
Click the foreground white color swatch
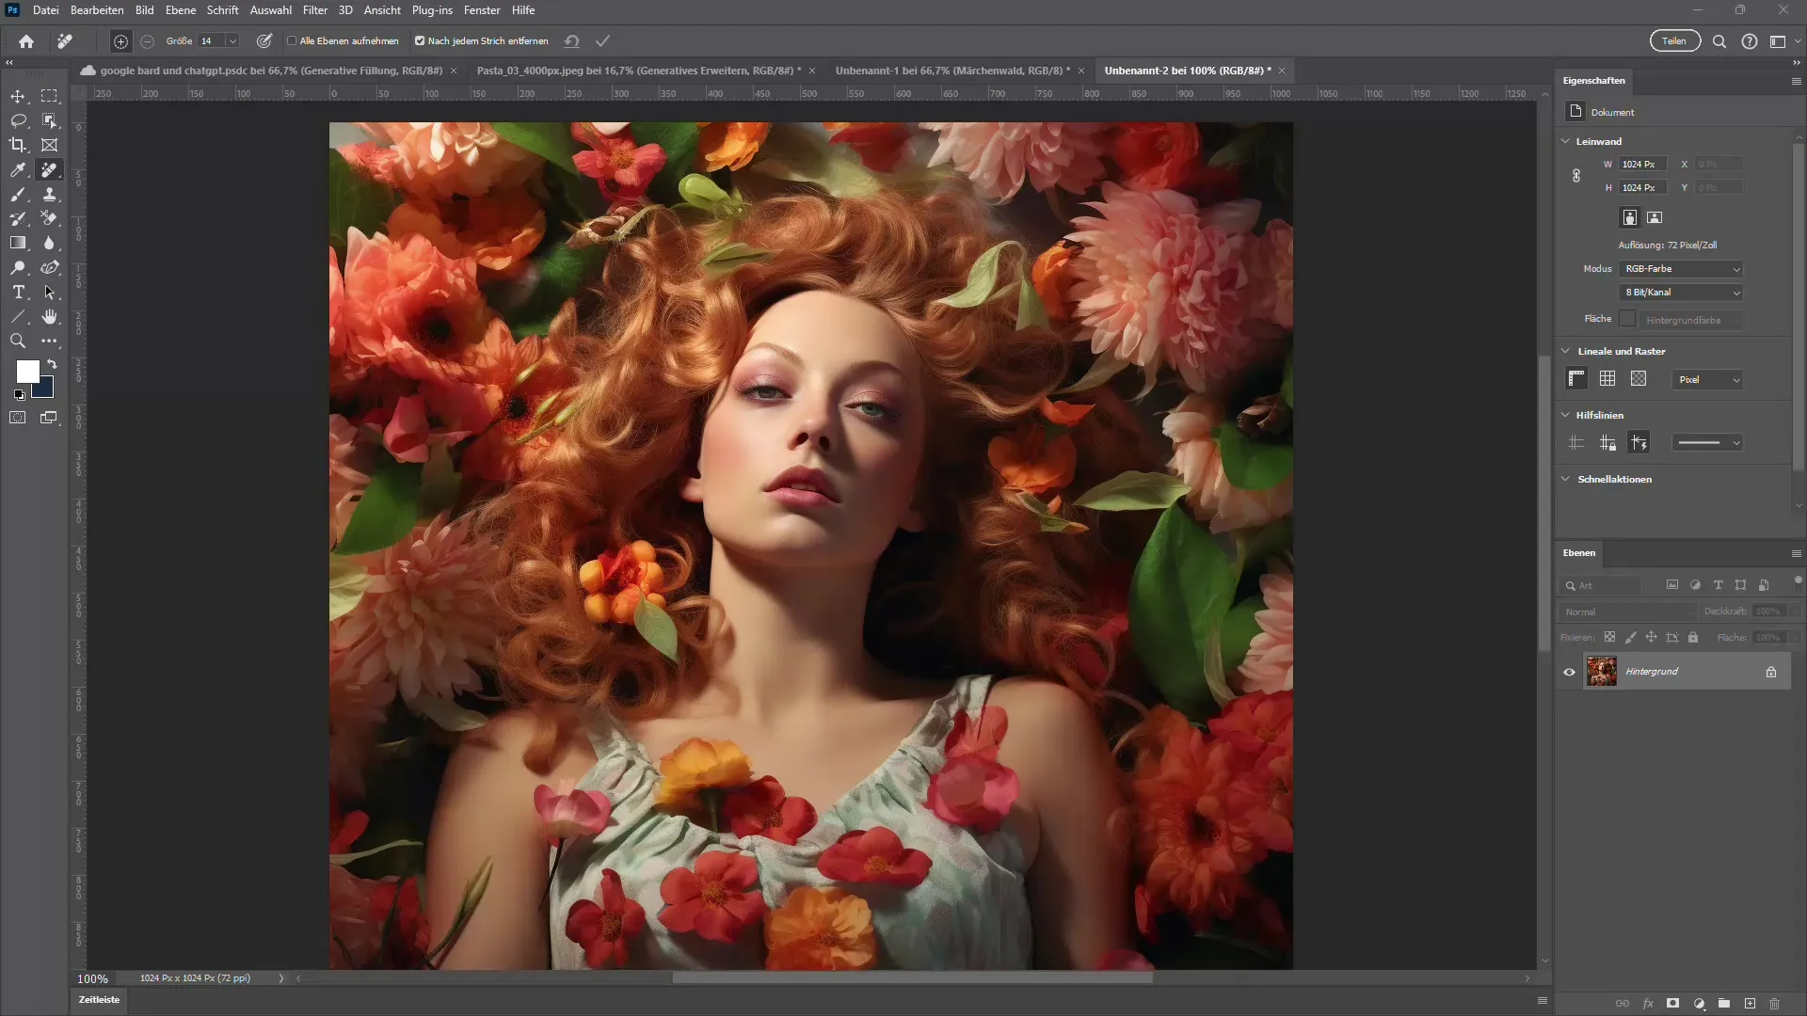(x=26, y=371)
